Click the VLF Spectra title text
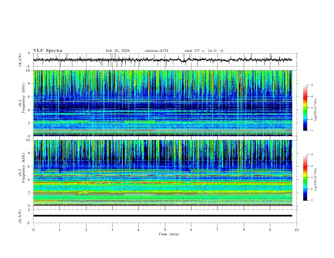Screen dimensions: 334x258 (48, 51)
